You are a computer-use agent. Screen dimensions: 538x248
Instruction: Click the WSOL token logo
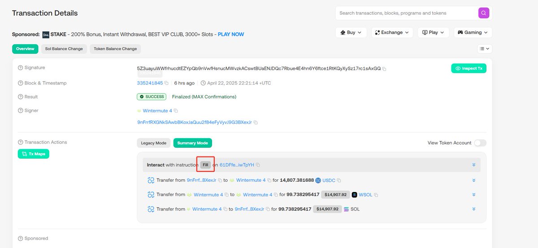point(355,195)
